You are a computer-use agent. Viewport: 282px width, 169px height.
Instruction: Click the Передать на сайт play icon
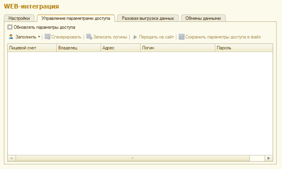[x=135, y=37]
